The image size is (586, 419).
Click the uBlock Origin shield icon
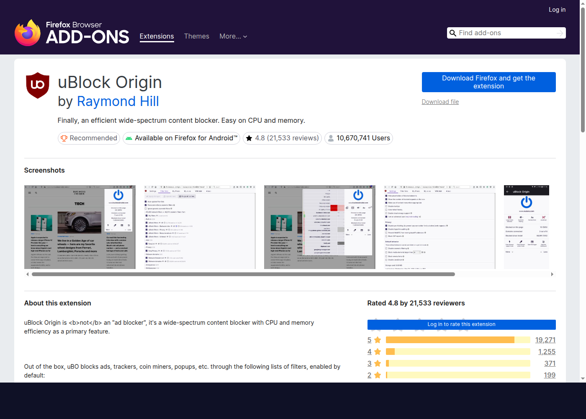(x=37, y=85)
